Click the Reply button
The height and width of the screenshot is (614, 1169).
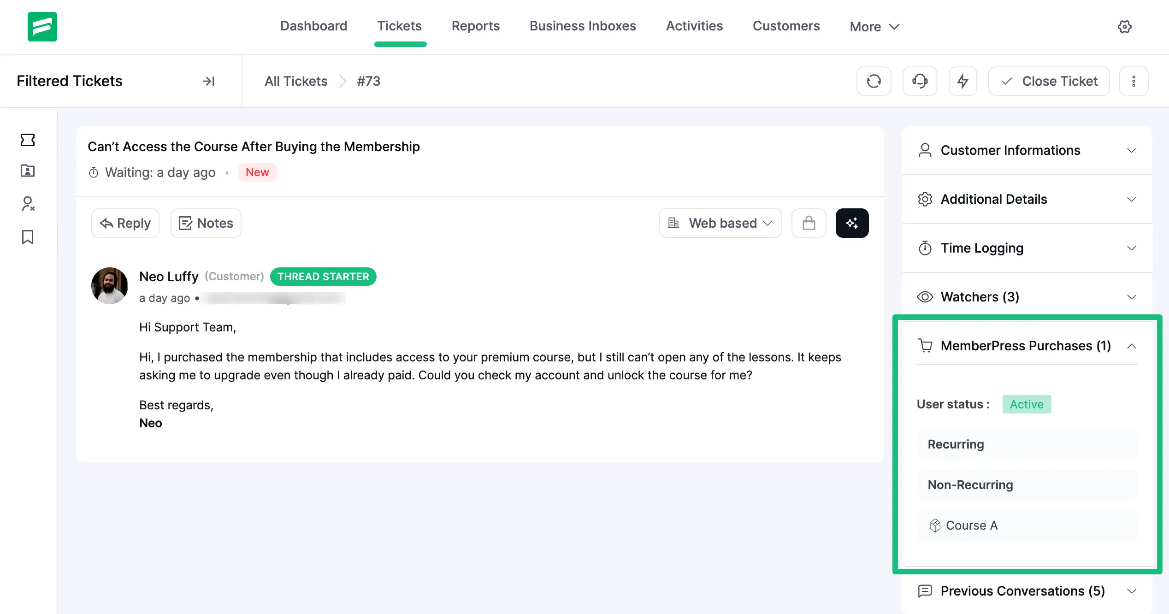pos(125,223)
